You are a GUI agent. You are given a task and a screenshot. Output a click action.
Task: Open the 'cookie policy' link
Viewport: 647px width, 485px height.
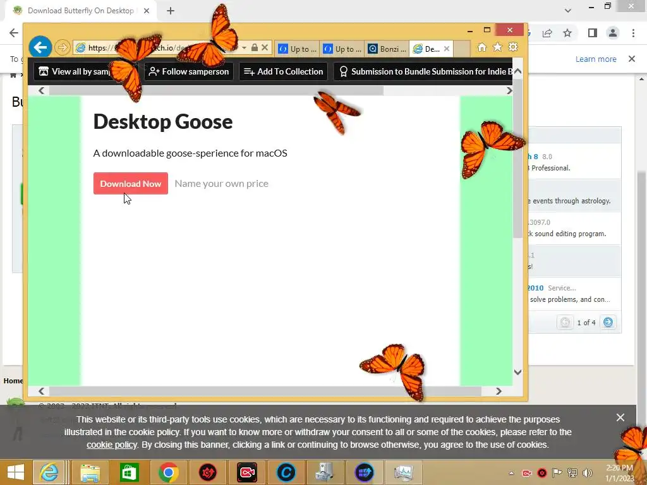coord(111,445)
